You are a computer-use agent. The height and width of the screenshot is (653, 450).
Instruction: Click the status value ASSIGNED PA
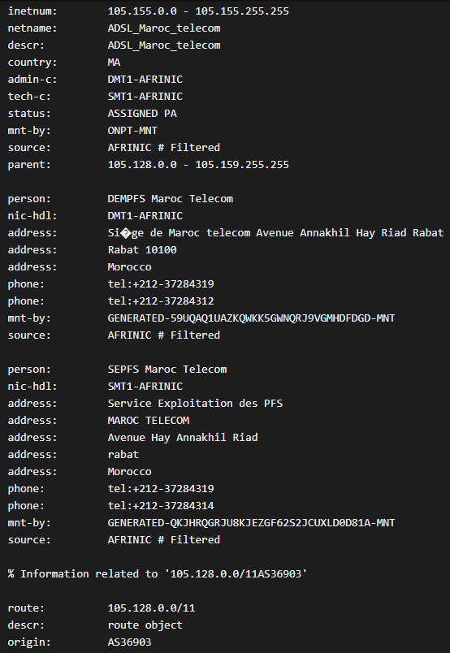pyautogui.click(x=142, y=114)
